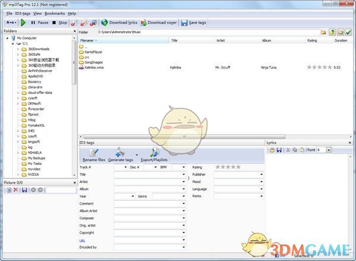This screenshot has width=356, height=261.
Task: Click the Generate tags icon
Action: click(x=120, y=152)
